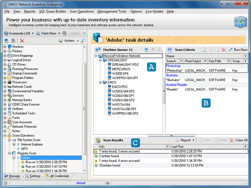The height and width of the screenshot is (188, 251).
Task: Click the new scan criteria icon
Action: tap(204, 50)
